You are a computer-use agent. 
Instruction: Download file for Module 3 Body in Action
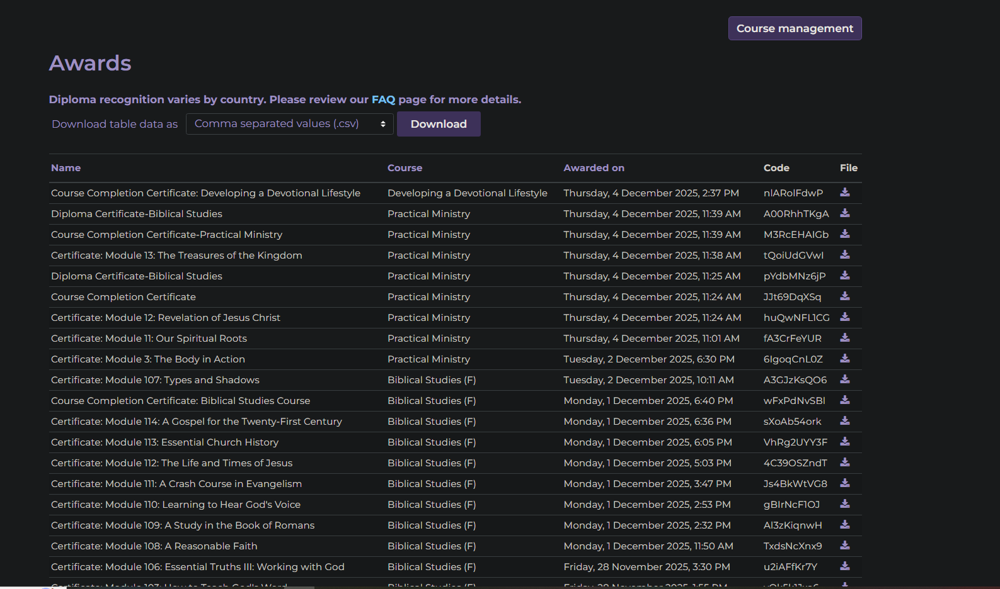[x=845, y=359]
